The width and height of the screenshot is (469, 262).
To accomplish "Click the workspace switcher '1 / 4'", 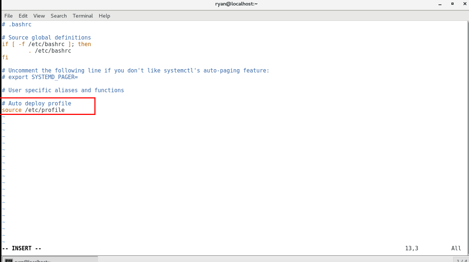I will tap(462, 260).
